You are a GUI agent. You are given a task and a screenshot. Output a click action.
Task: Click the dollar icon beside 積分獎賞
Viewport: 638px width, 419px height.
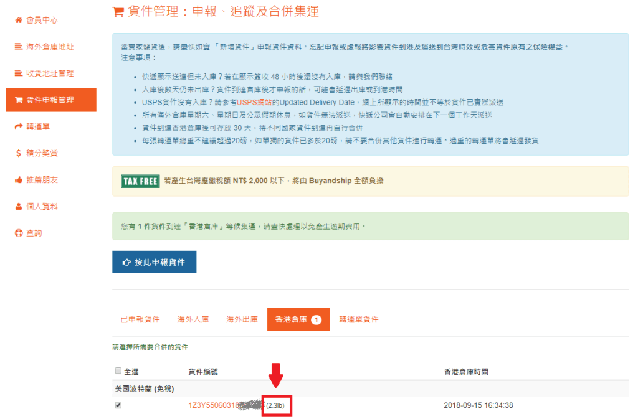click(x=18, y=153)
